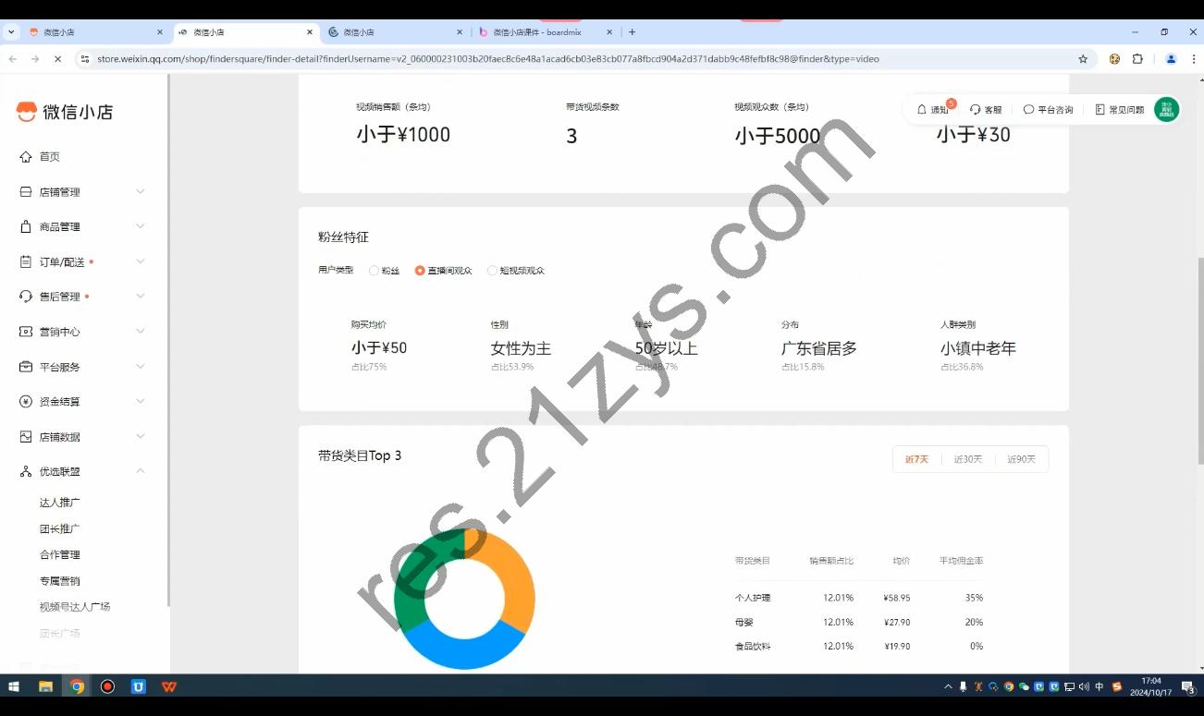Switch to third 微信小店 browser tab
This screenshot has width=1204, height=716.
396,31
